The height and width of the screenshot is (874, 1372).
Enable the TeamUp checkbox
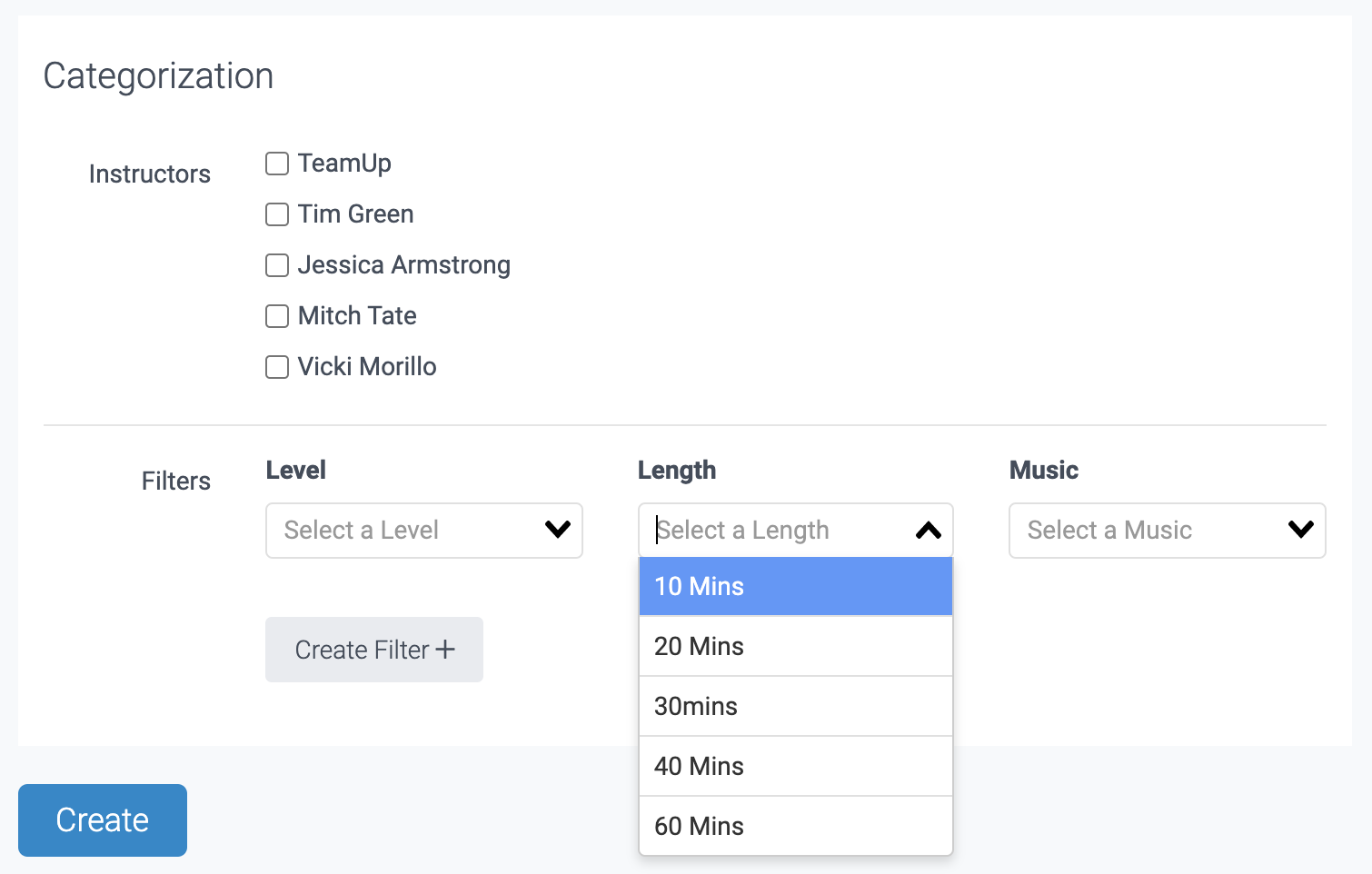[x=276, y=164]
